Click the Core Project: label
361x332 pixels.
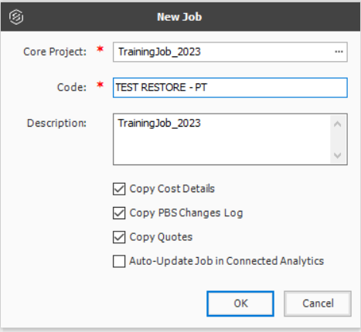pos(55,52)
